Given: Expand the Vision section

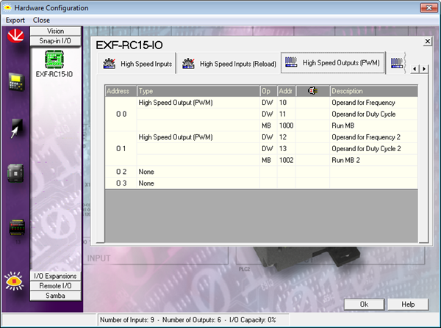Looking at the screenshot, I should 55,32.
